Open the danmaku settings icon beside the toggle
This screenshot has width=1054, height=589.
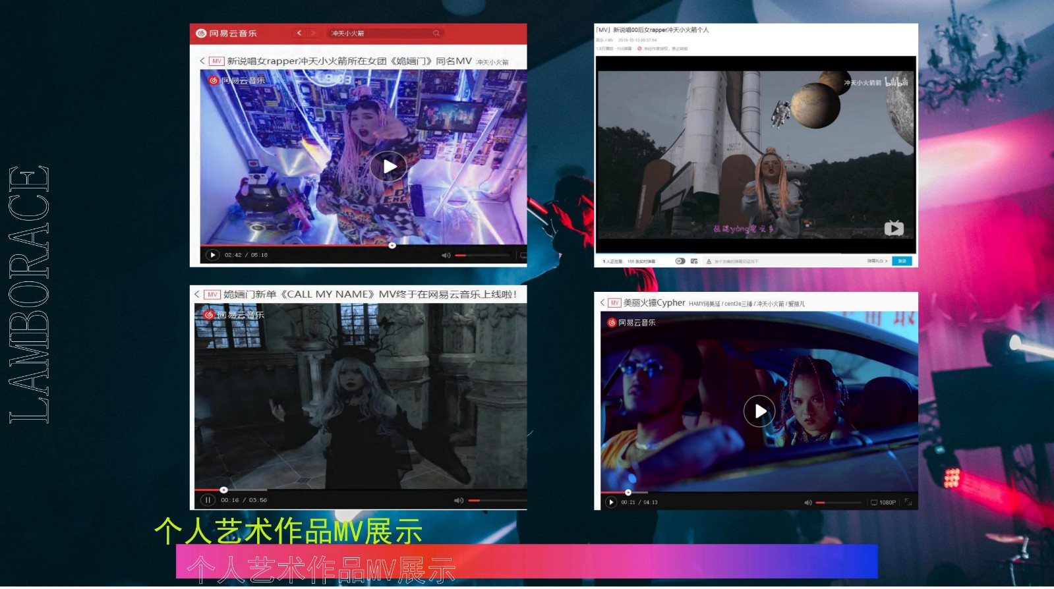coord(694,262)
